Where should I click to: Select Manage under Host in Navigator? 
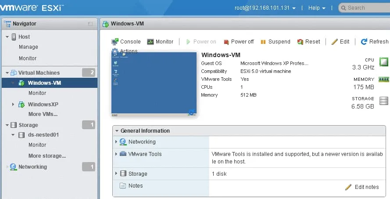(29, 47)
